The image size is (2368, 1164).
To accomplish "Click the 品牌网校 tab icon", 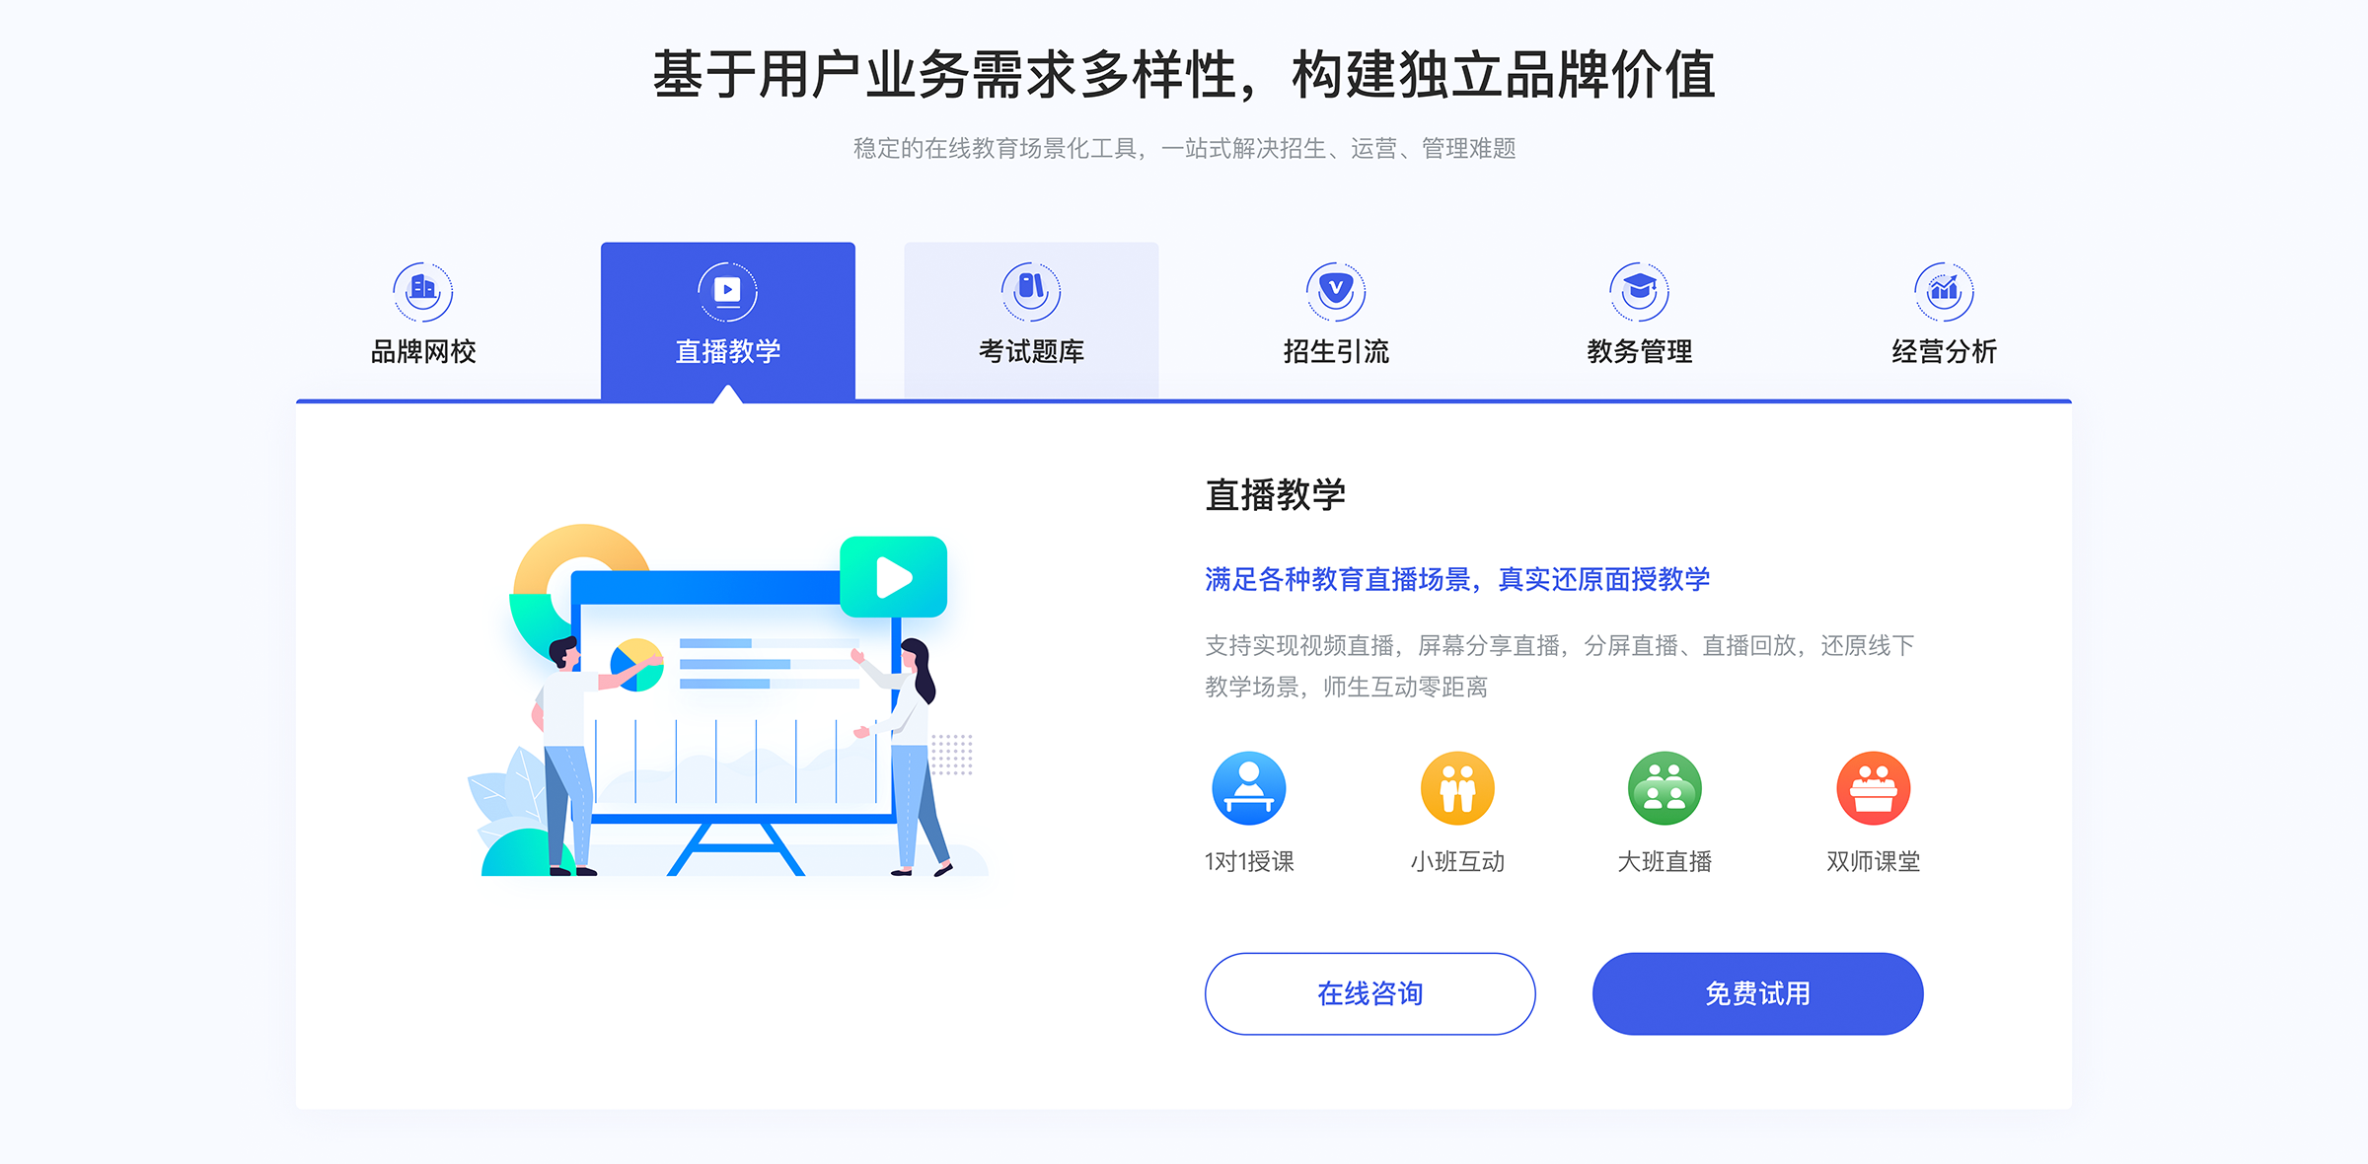I will (423, 287).
